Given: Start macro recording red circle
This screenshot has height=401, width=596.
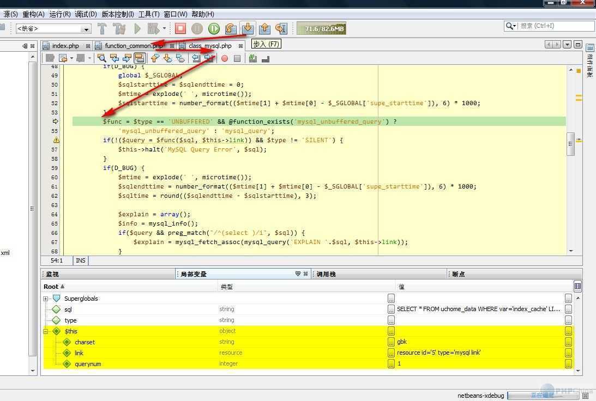Looking at the screenshot, I should tap(225, 58).
